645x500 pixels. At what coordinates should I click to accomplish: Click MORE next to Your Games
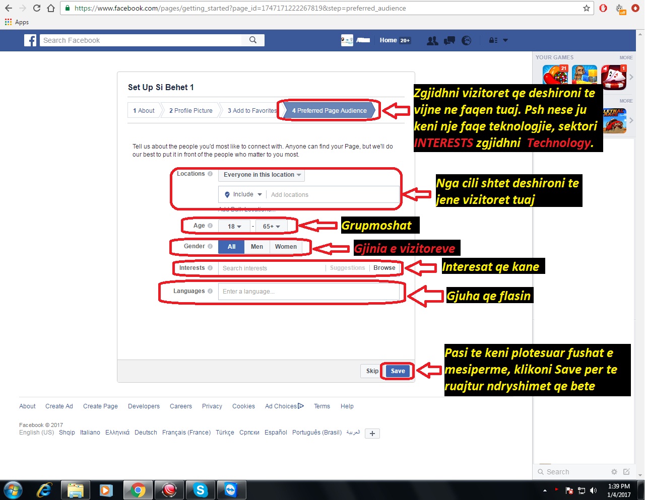click(626, 58)
